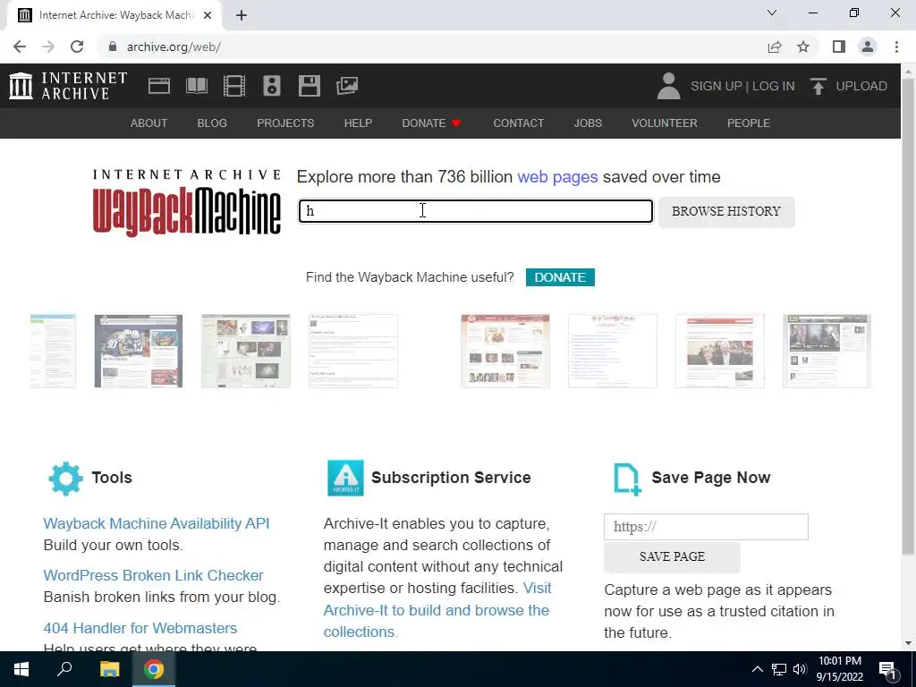This screenshot has width=916, height=687.
Task: Click the Chrome taskbar icon
Action: (x=154, y=669)
